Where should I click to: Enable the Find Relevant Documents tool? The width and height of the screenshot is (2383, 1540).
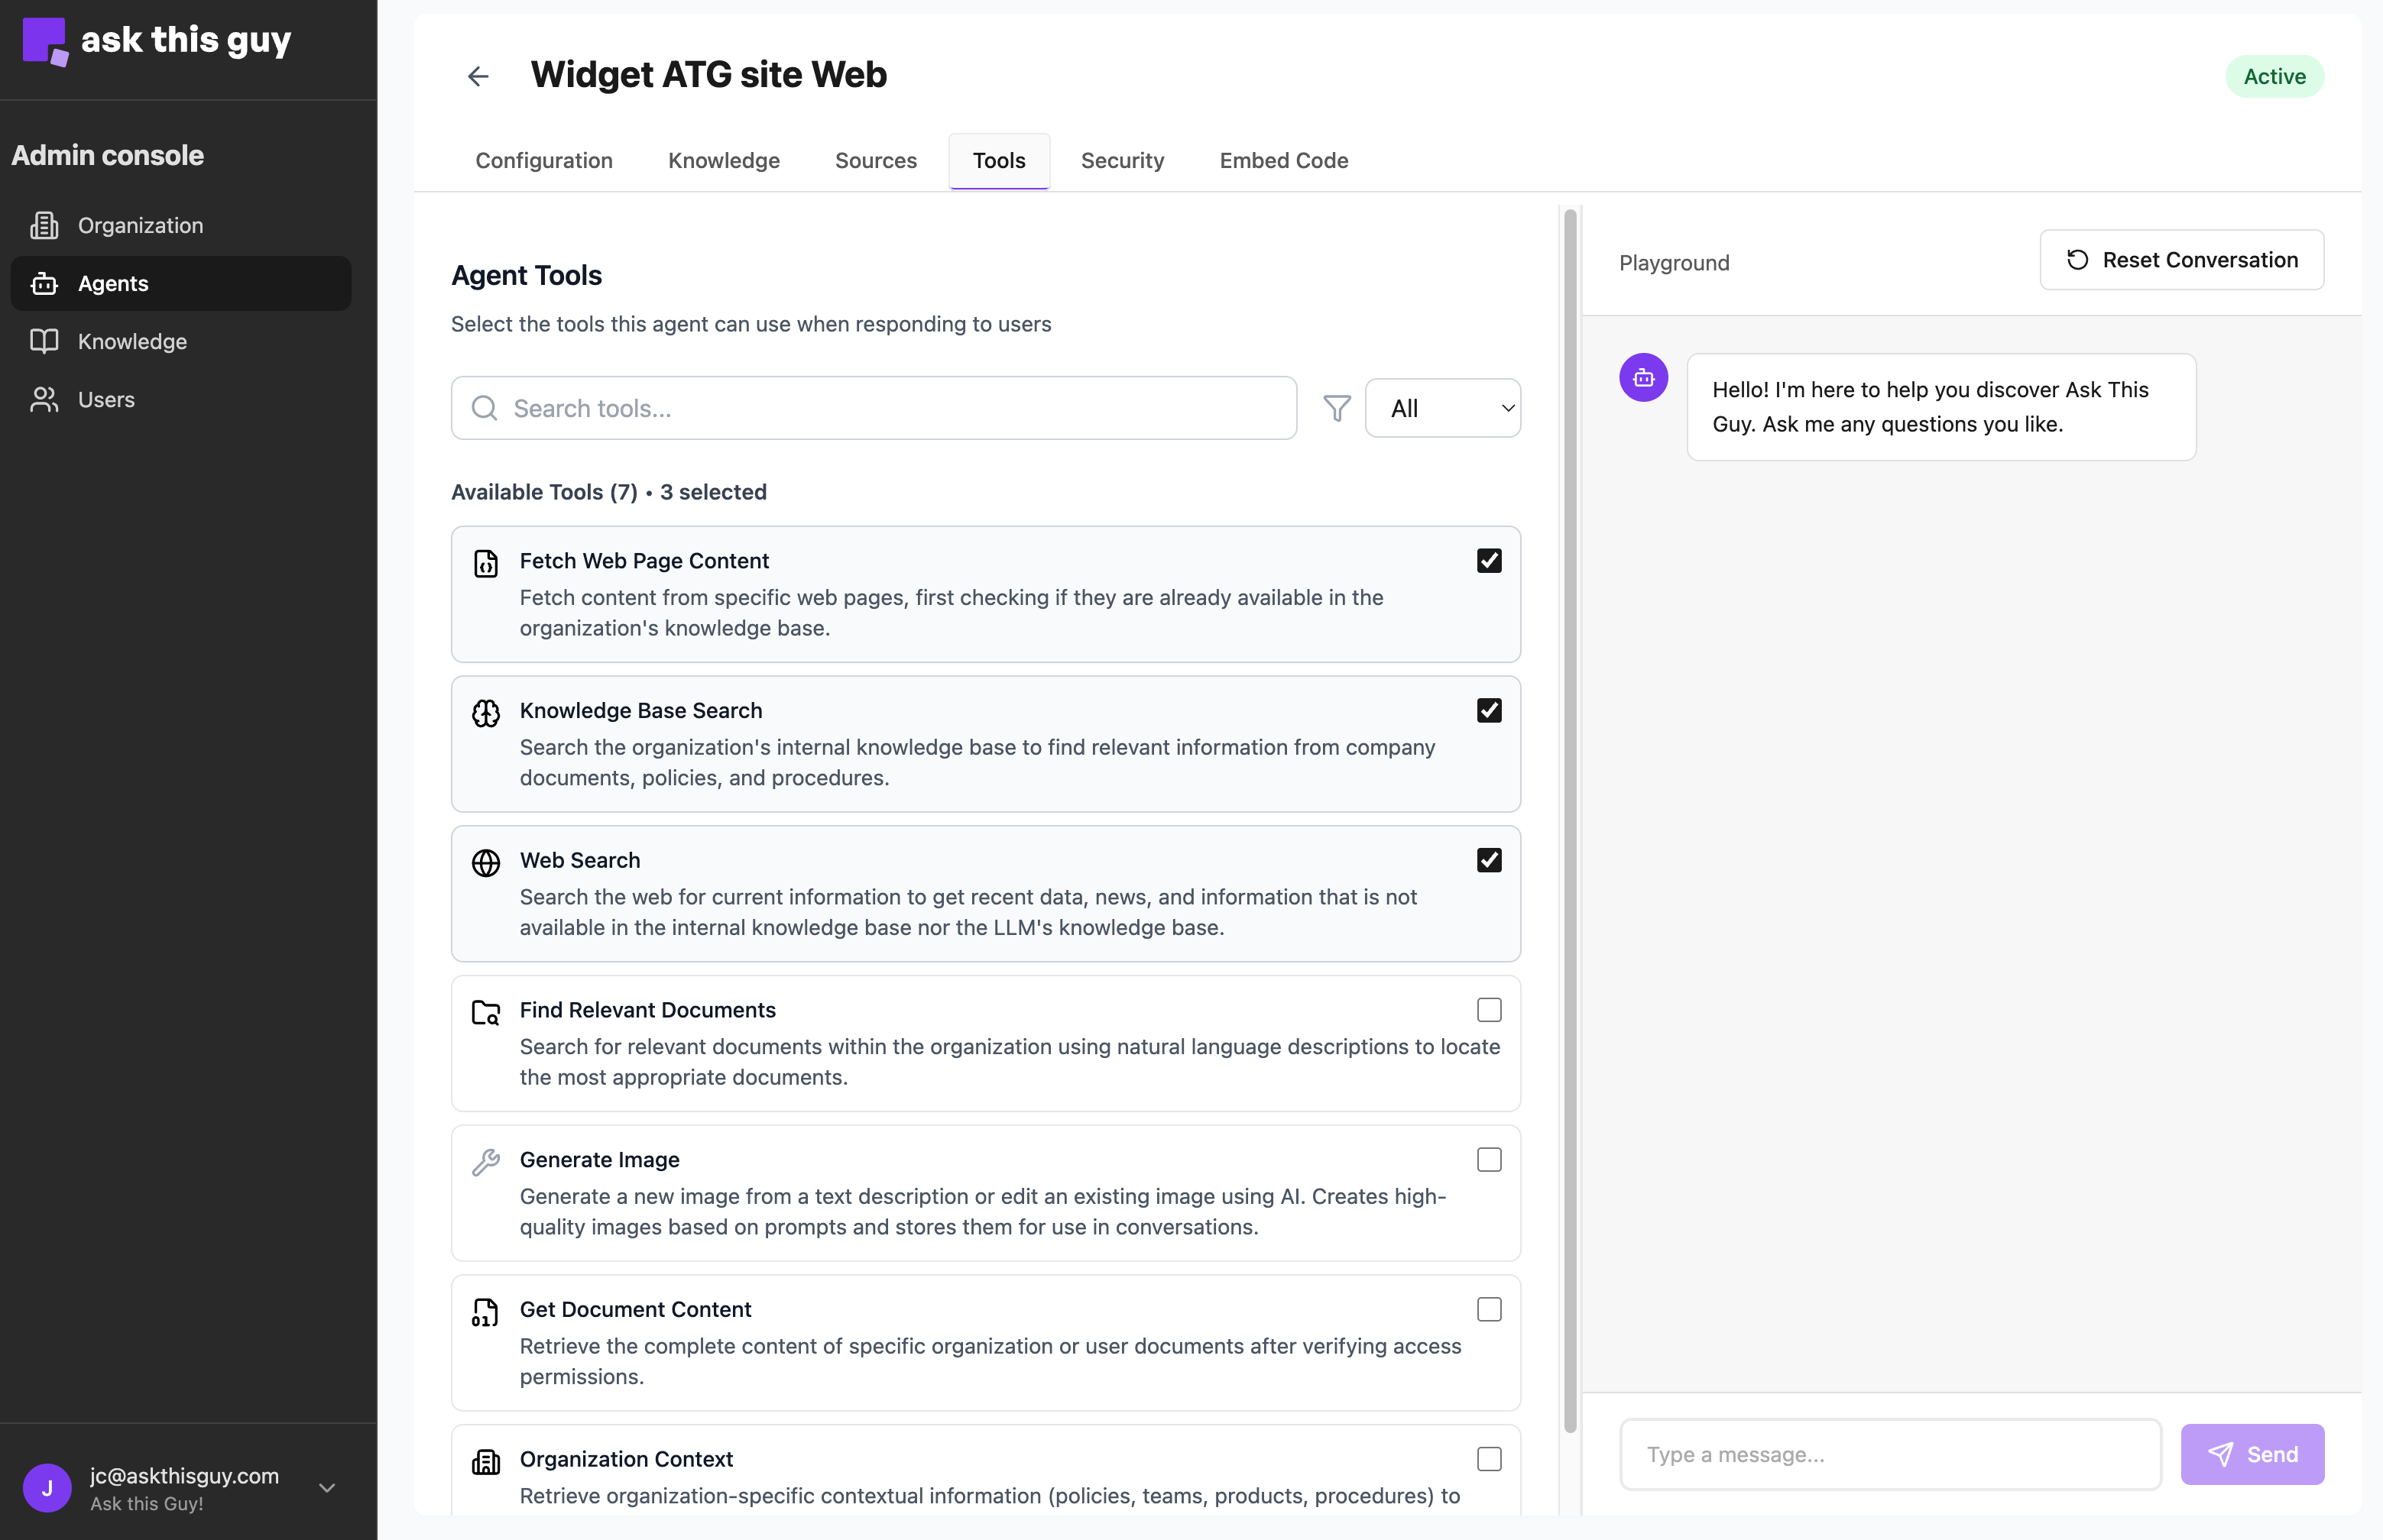(1489, 1009)
